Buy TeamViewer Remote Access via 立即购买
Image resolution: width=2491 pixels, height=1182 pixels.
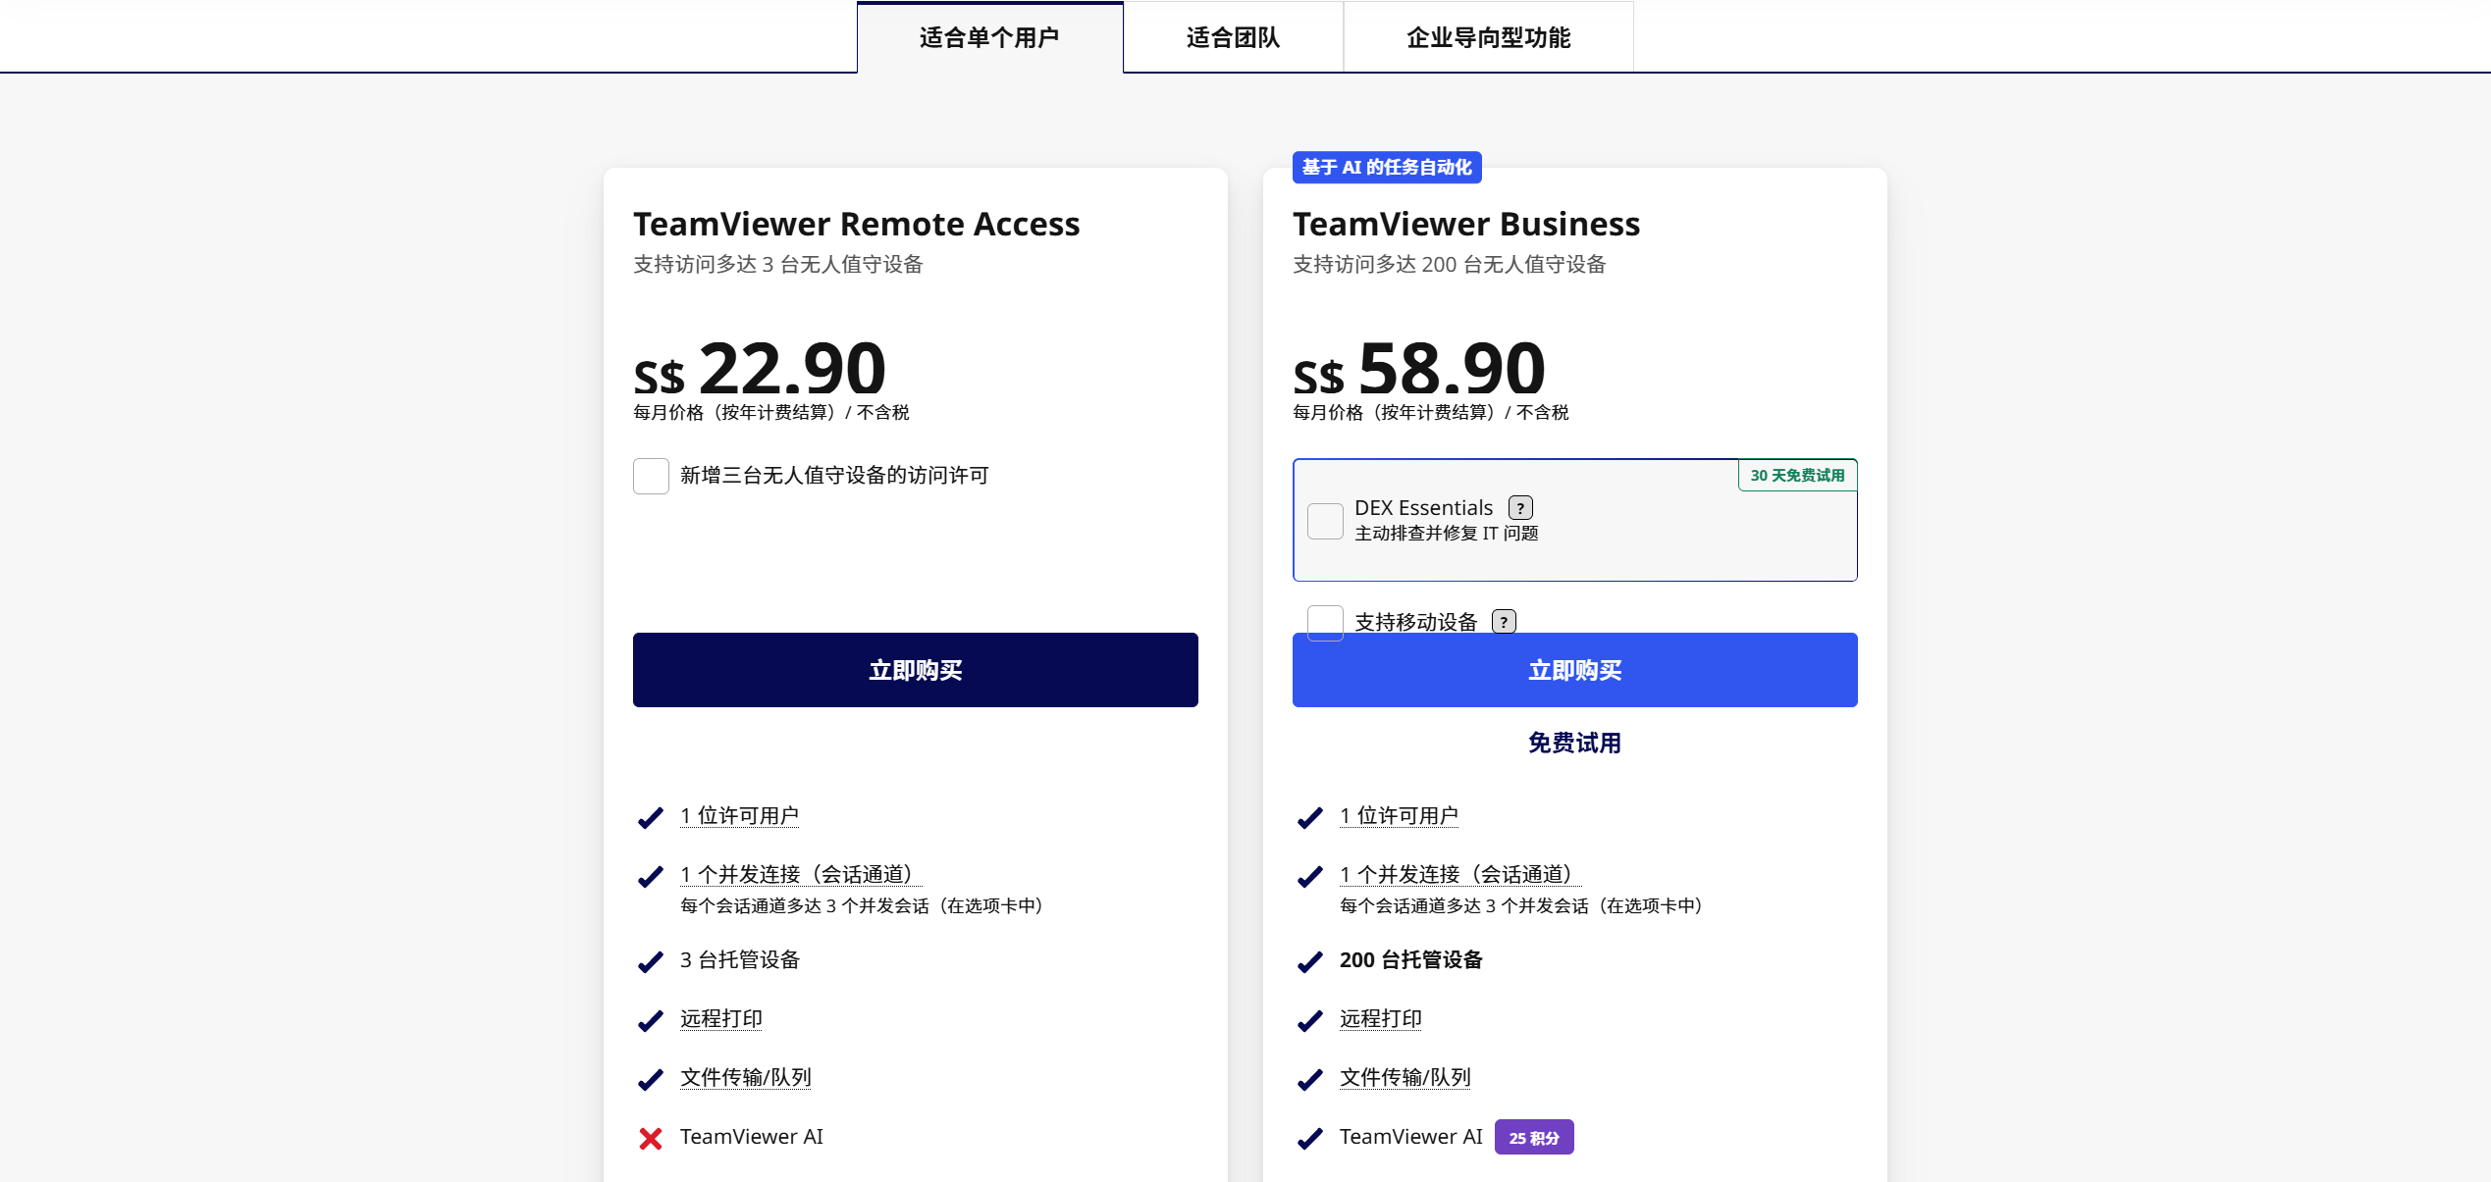[915, 670]
